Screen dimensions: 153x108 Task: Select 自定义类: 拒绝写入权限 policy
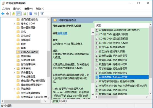112,51
